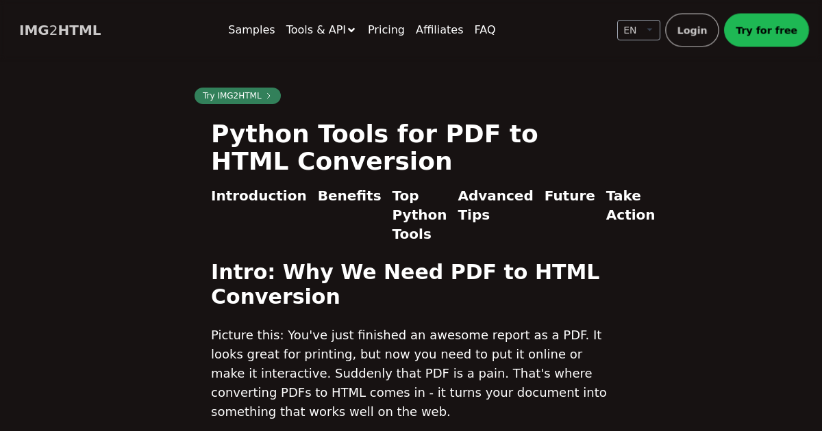
Task: Follow the Take Action link
Action: pos(630,205)
